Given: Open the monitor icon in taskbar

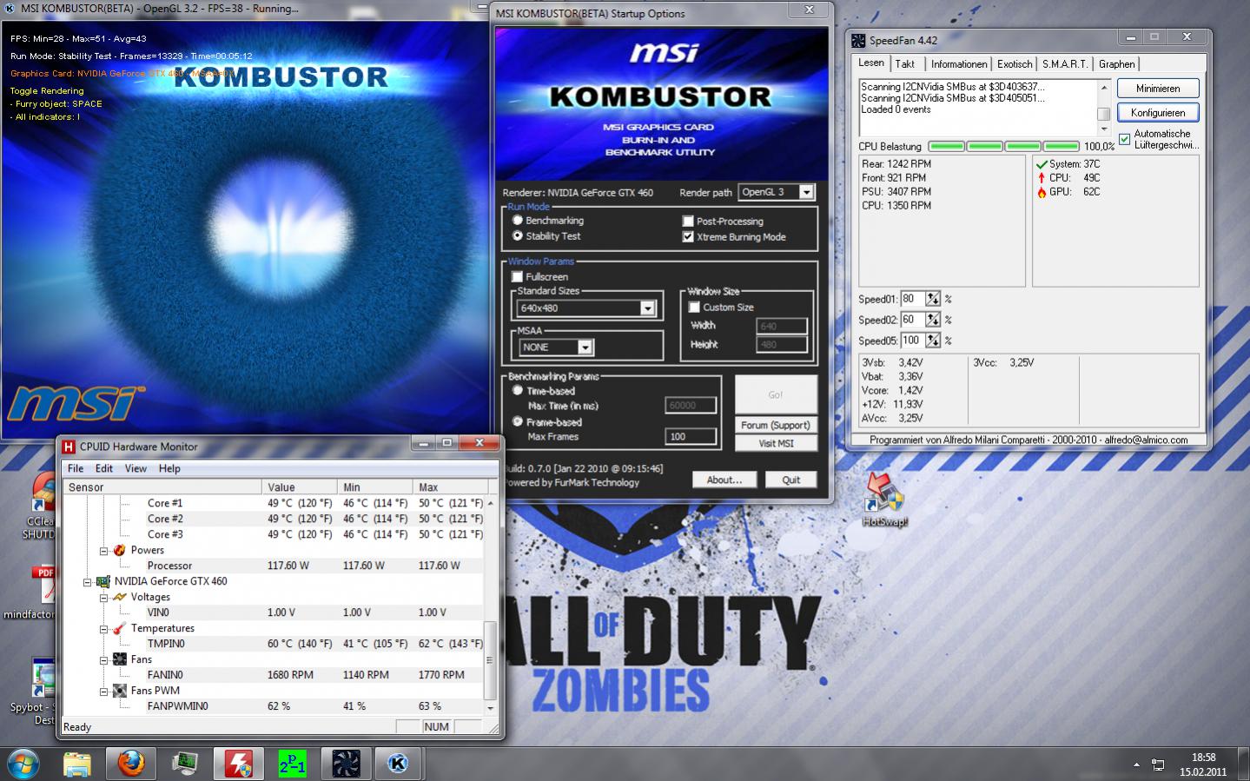Looking at the screenshot, I should [185, 764].
